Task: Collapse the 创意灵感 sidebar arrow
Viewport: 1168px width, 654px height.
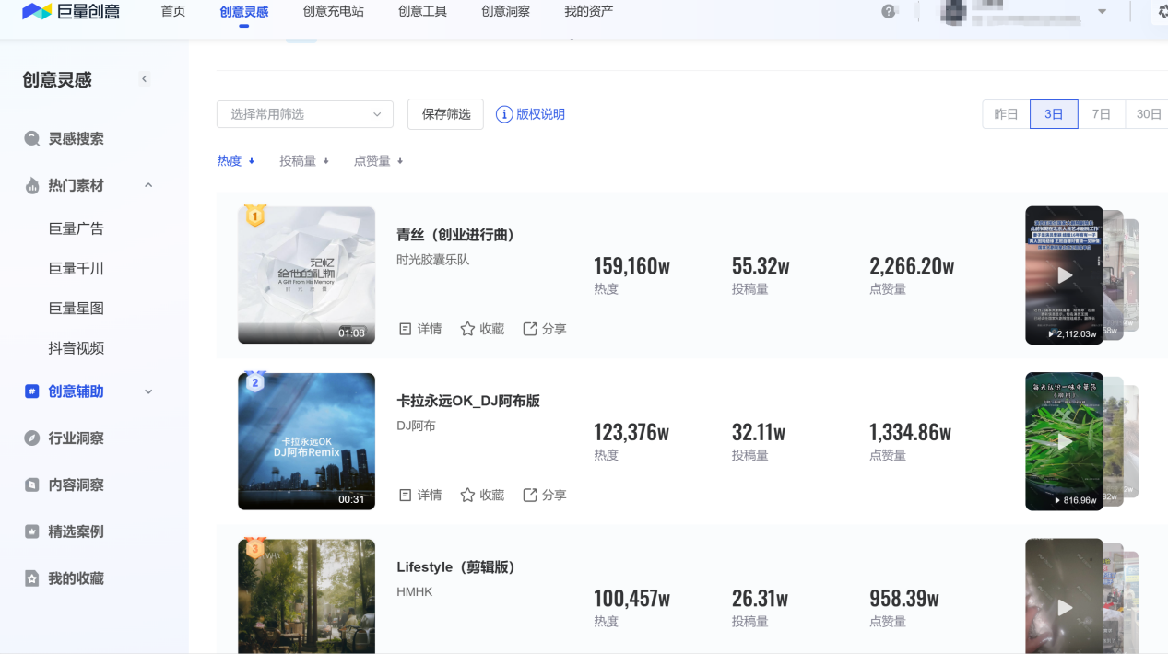Action: [x=145, y=79]
